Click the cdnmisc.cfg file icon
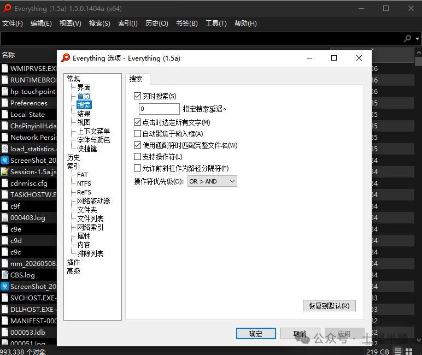The image size is (422, 355). (x=5, y=183)
